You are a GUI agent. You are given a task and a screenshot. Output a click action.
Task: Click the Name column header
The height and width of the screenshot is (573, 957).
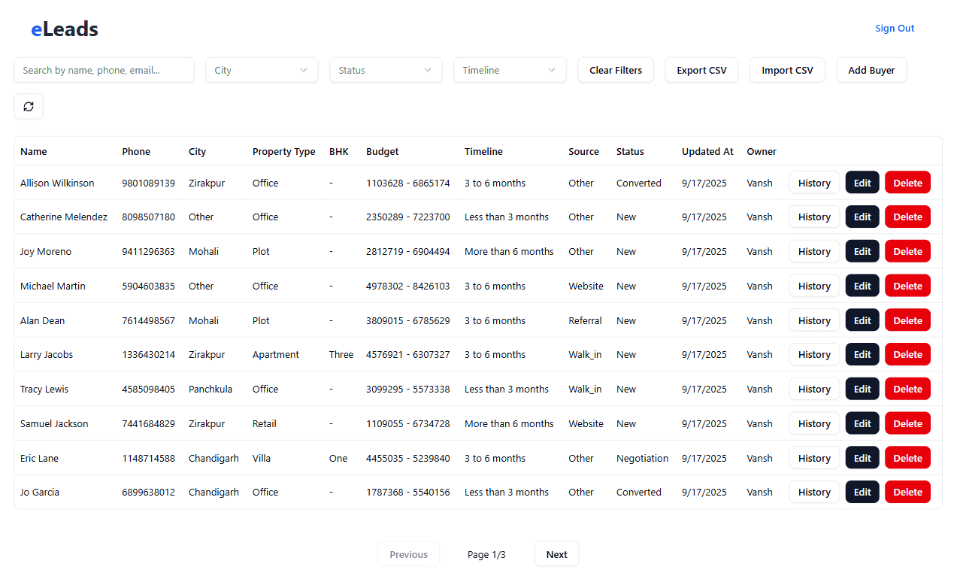pyautogui.click(x=33, y=151)
